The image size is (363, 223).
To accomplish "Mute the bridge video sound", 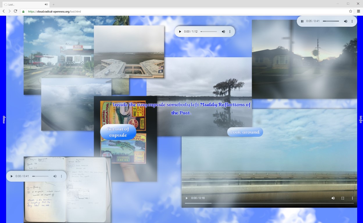I will (x=333, y=198).
